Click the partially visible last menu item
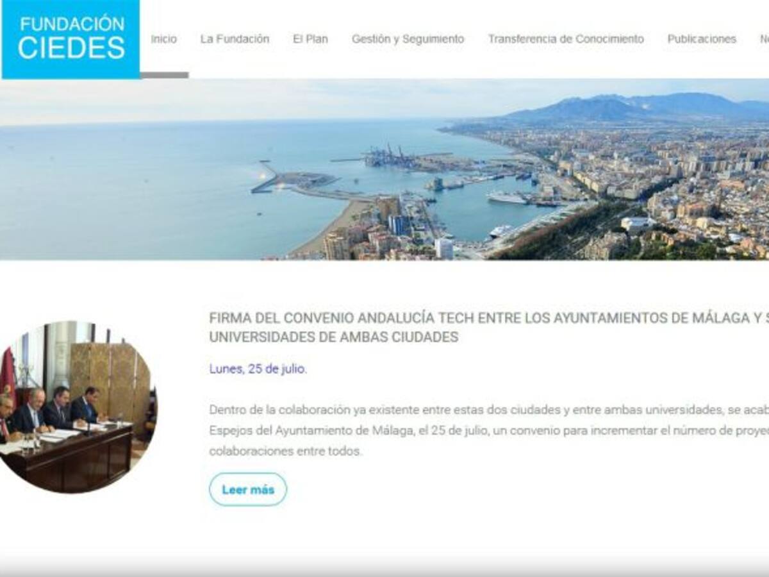 pos(764,39)
